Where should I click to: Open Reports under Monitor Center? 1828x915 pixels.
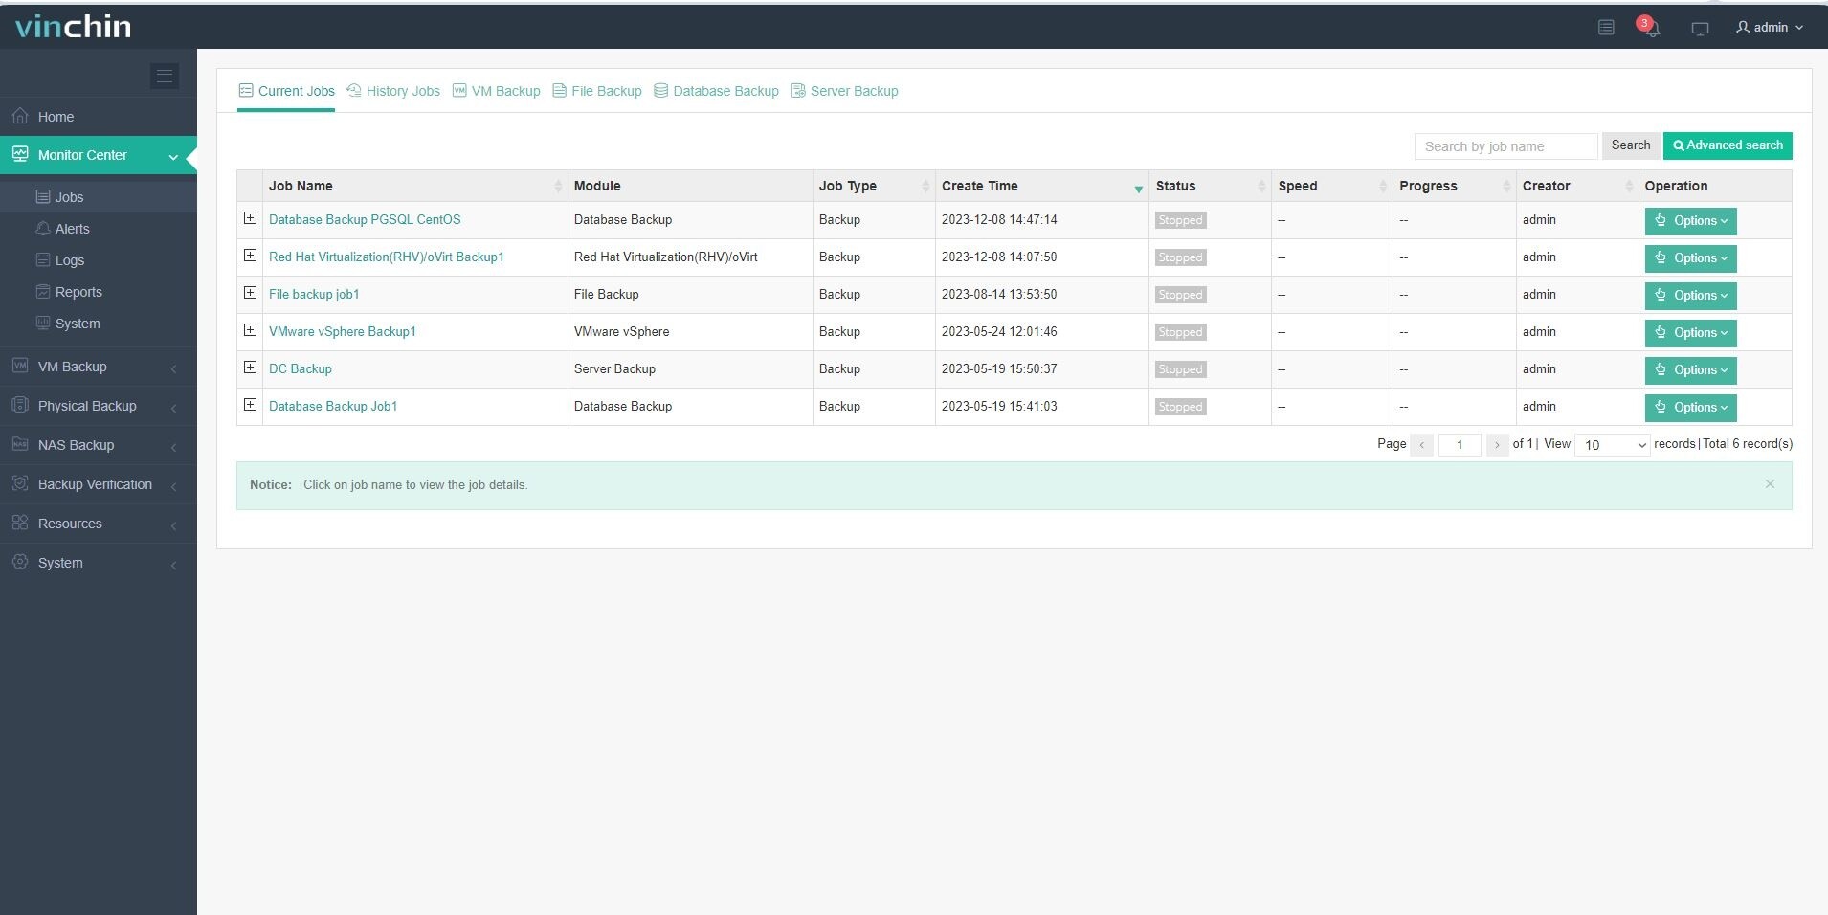click(99, 292)
